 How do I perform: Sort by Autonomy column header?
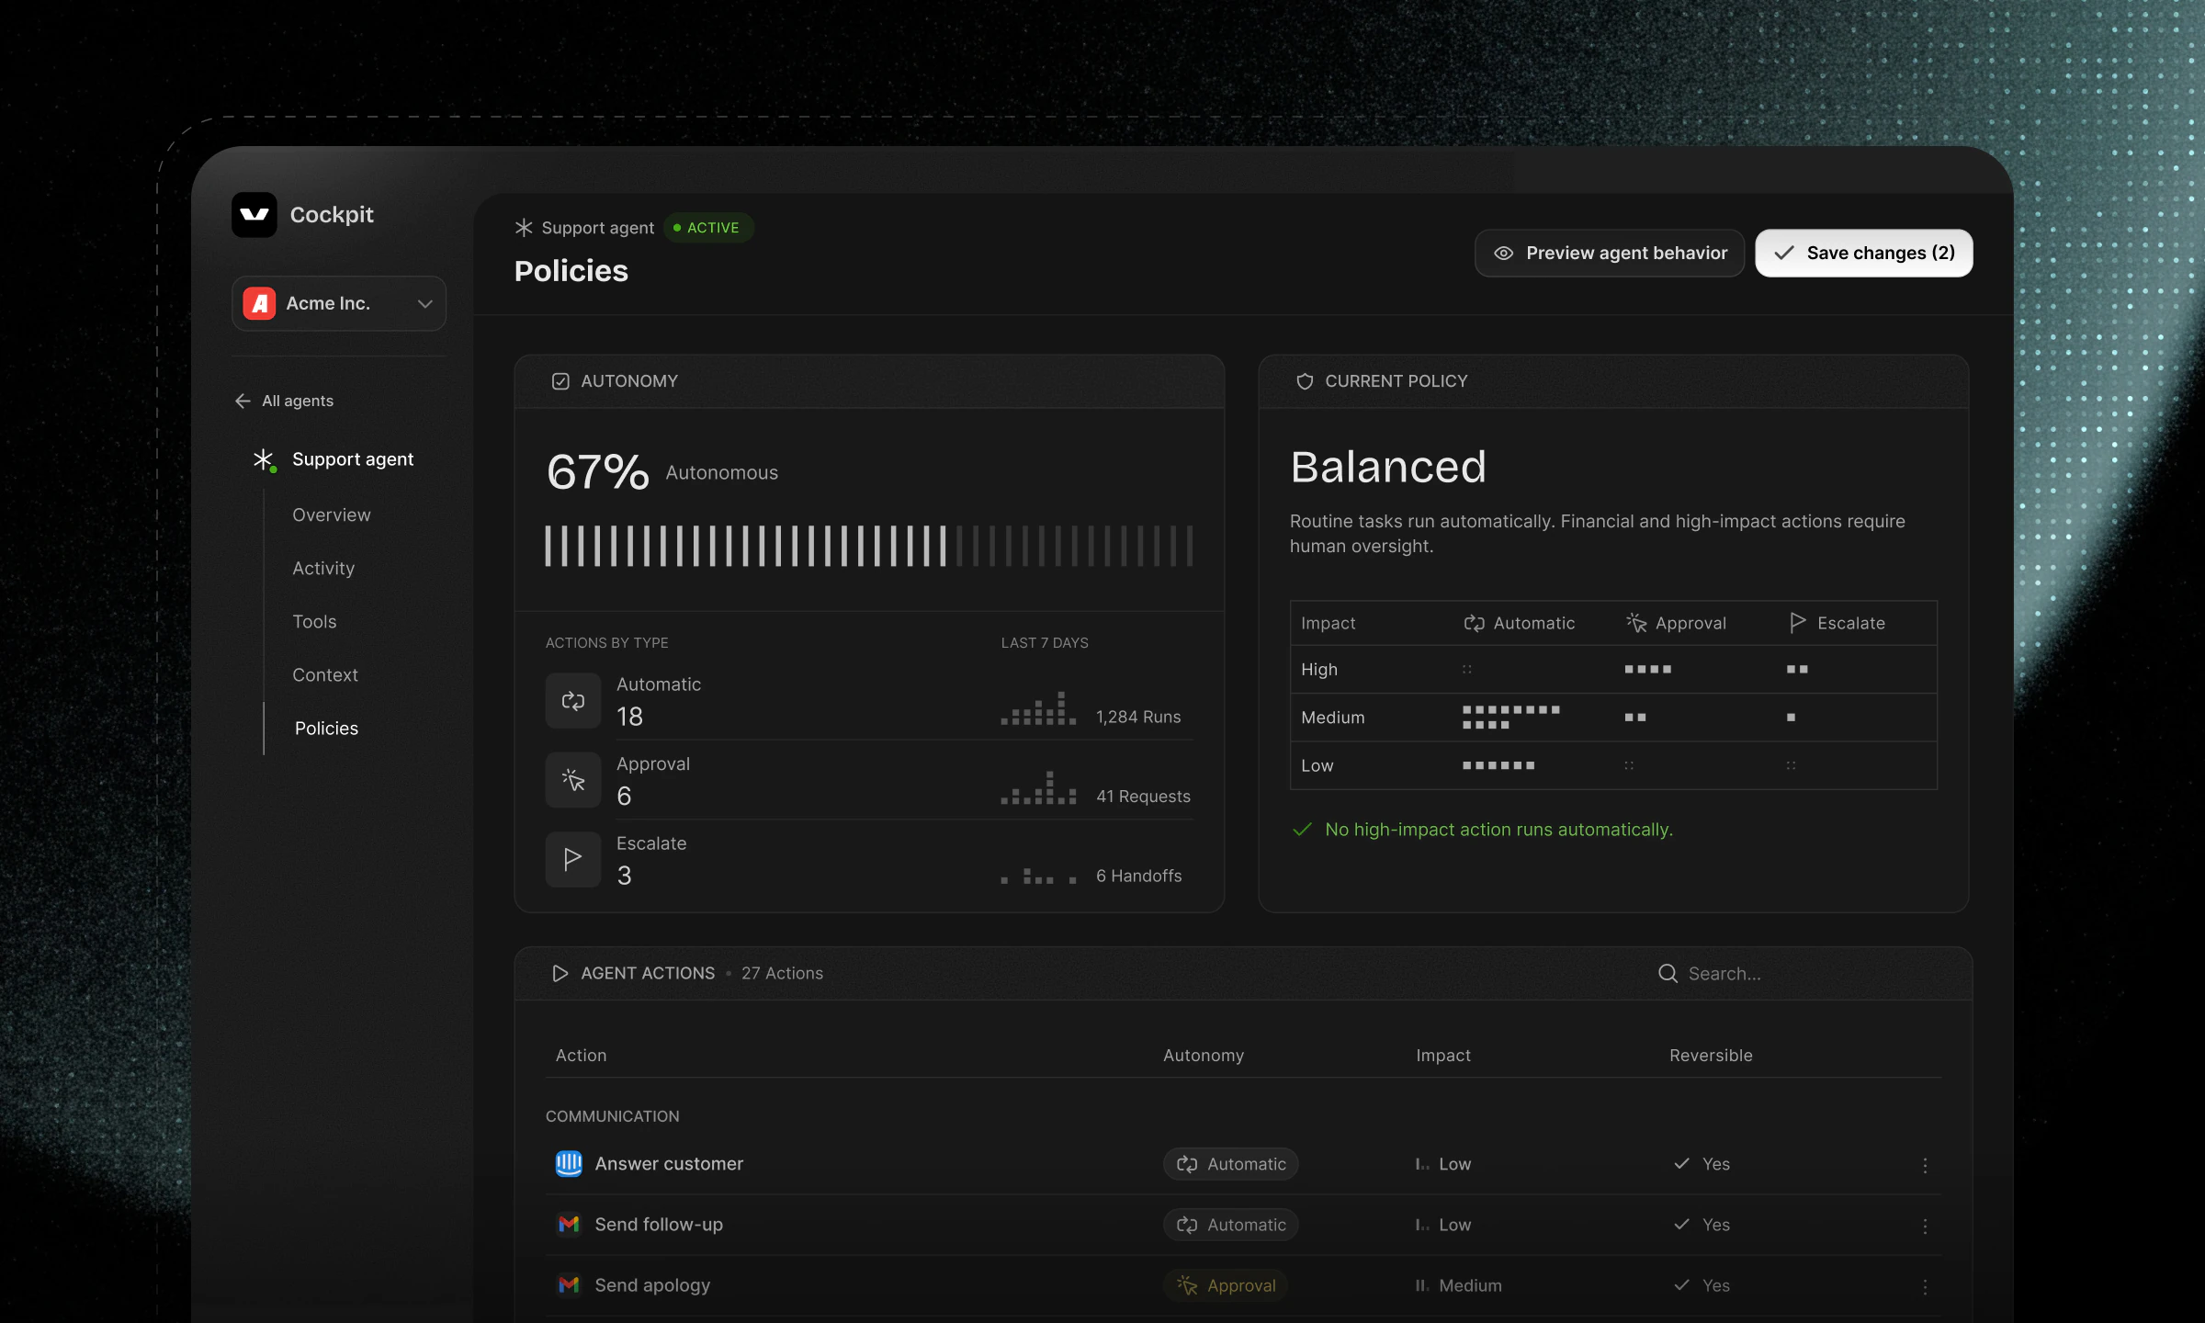[1204, 1056]
